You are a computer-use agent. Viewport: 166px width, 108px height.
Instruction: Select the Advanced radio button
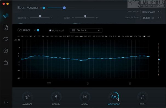(50, 30)
